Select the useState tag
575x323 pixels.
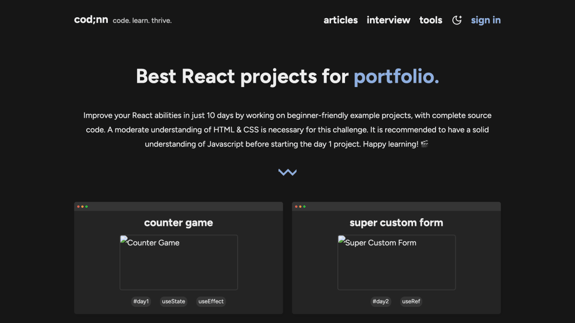[173, 301]
